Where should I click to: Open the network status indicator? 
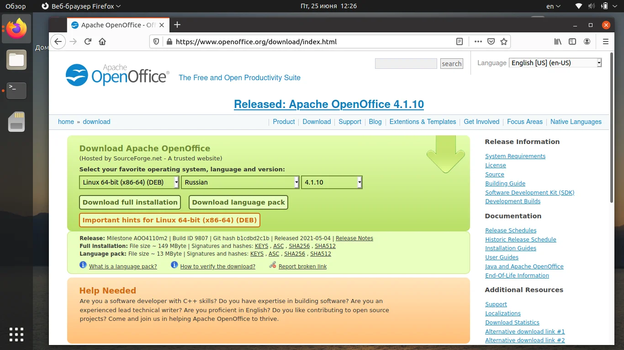point(579,6)
